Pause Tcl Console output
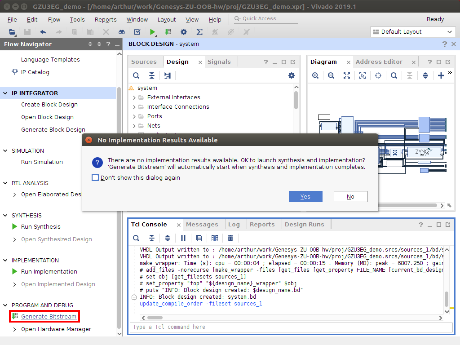 [183, 238]
